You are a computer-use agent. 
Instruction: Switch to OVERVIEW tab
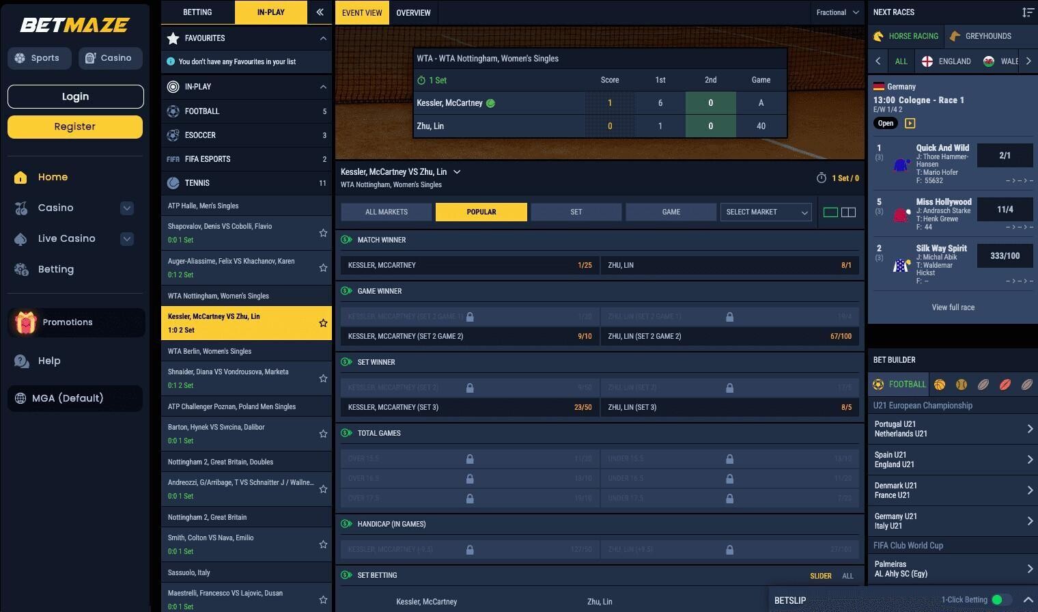pos(413,12)
